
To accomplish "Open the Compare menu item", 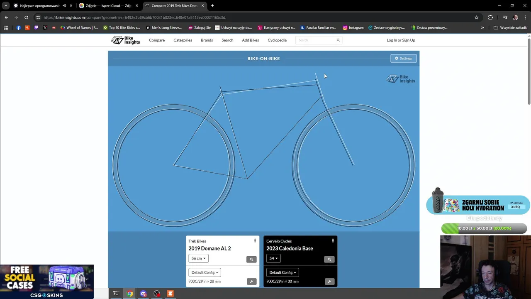I will point(157,40).
